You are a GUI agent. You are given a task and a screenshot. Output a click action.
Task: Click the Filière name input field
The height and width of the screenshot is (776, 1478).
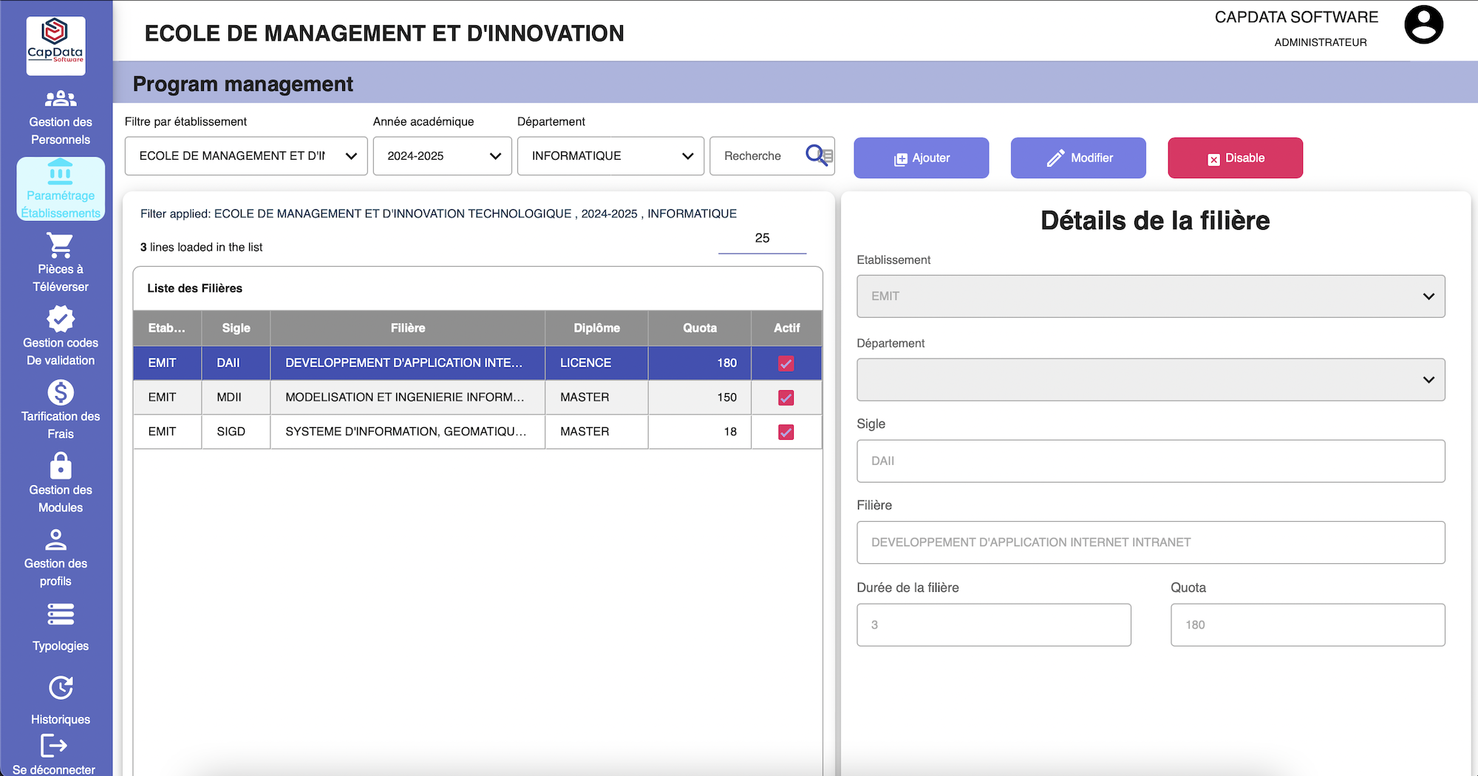(x=1151, y=542)
